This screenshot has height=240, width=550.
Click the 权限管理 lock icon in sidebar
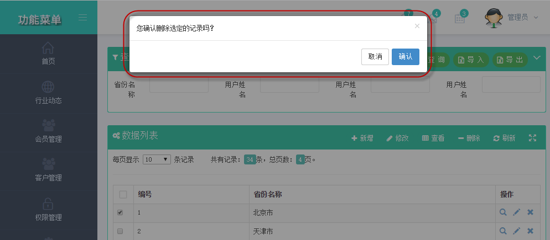coord(48,203)
